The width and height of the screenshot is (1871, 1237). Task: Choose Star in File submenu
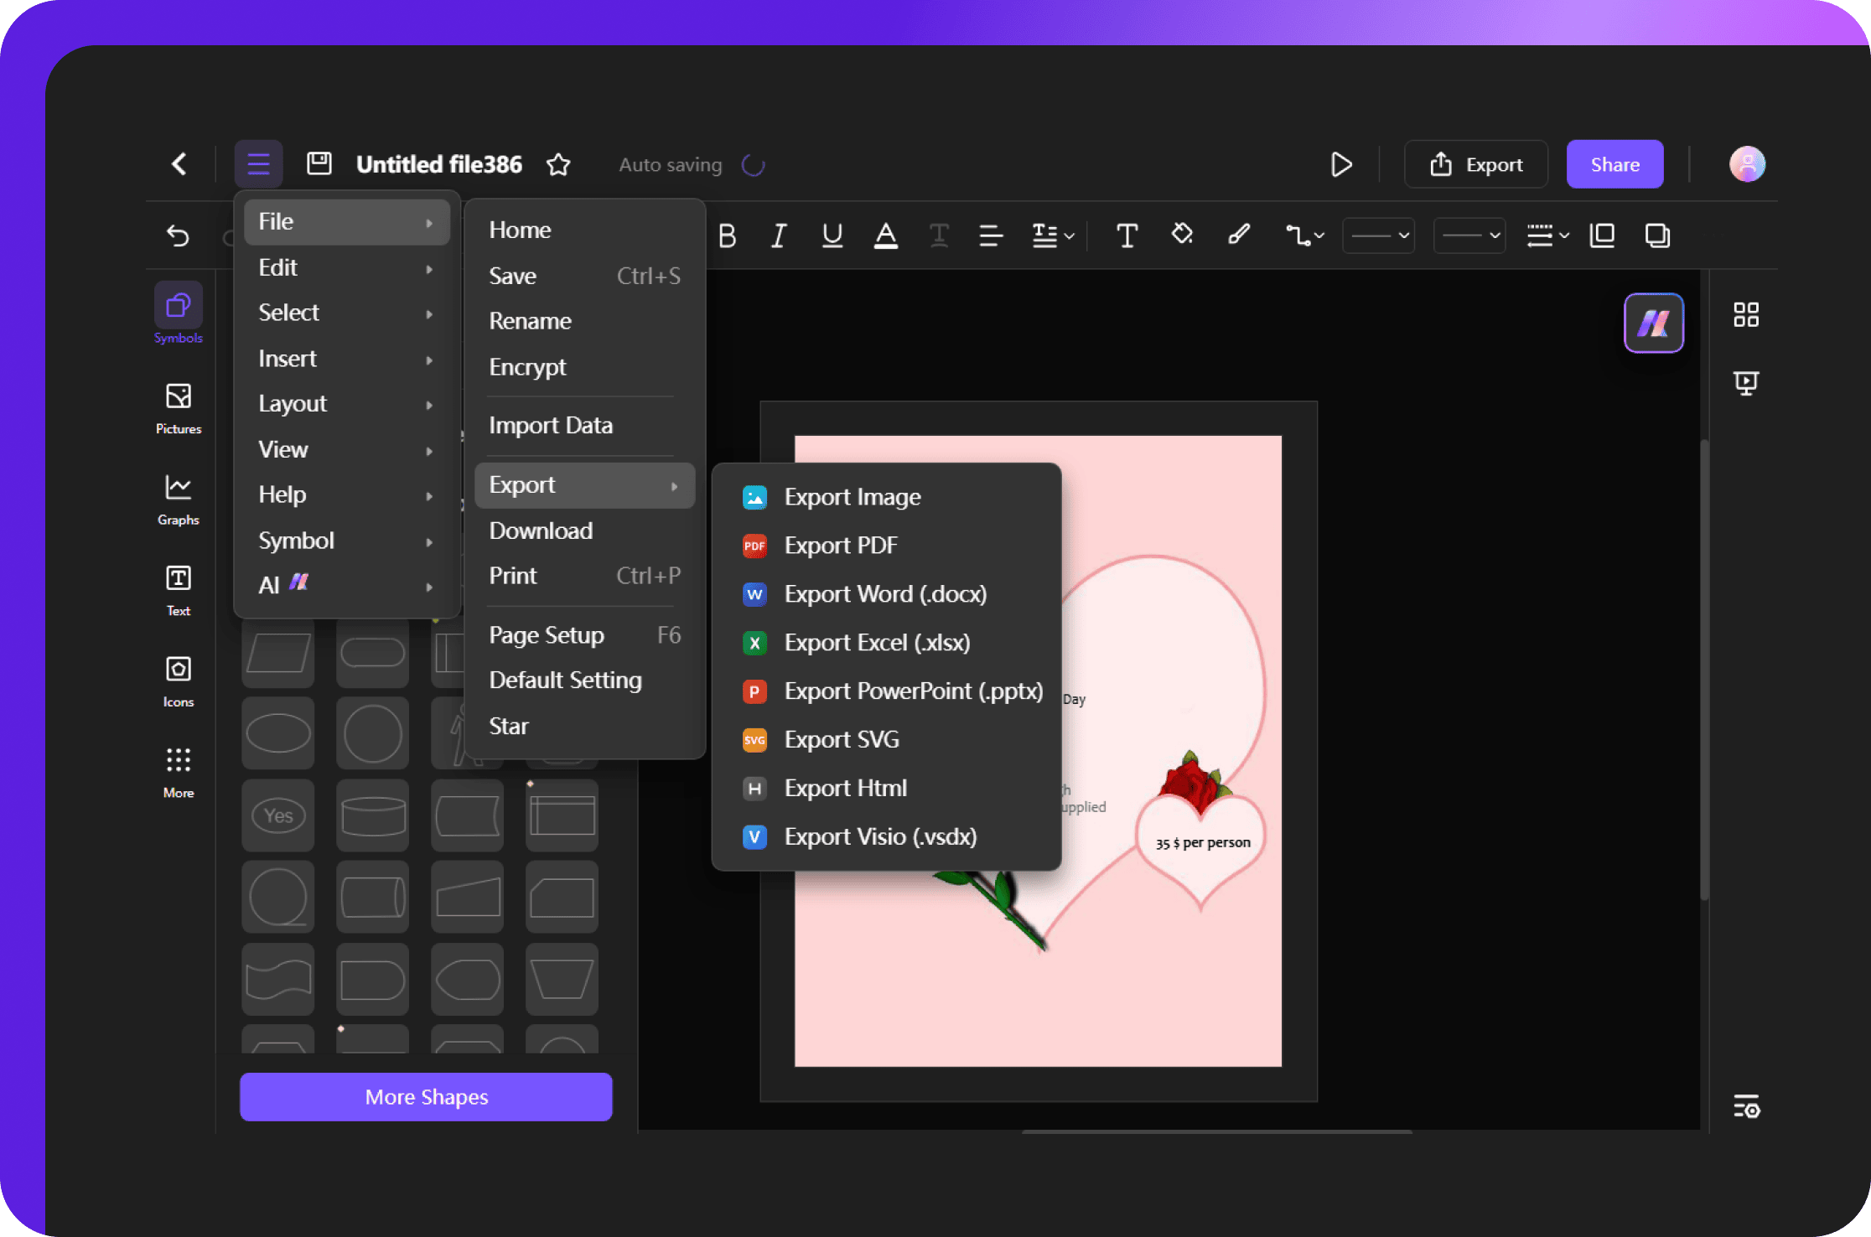tap(584, 726)
